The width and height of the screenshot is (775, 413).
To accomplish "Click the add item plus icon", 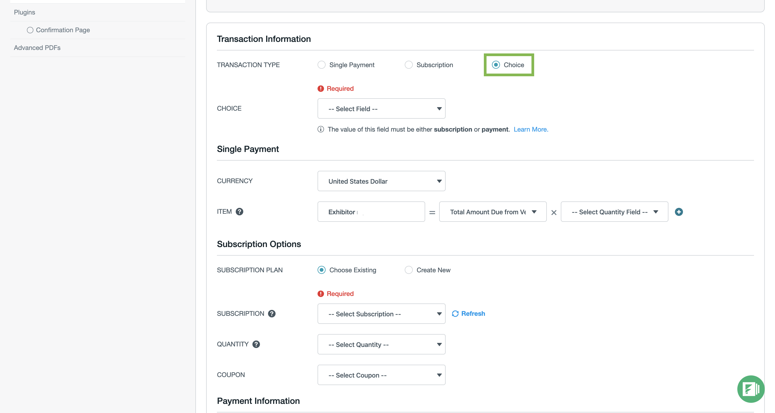I will point(678,212).
